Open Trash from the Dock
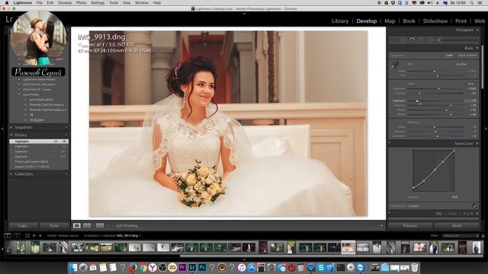 click(x=415, y=267)
